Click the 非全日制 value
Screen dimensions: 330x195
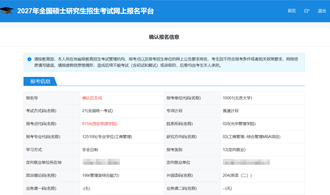pos(90,150)
